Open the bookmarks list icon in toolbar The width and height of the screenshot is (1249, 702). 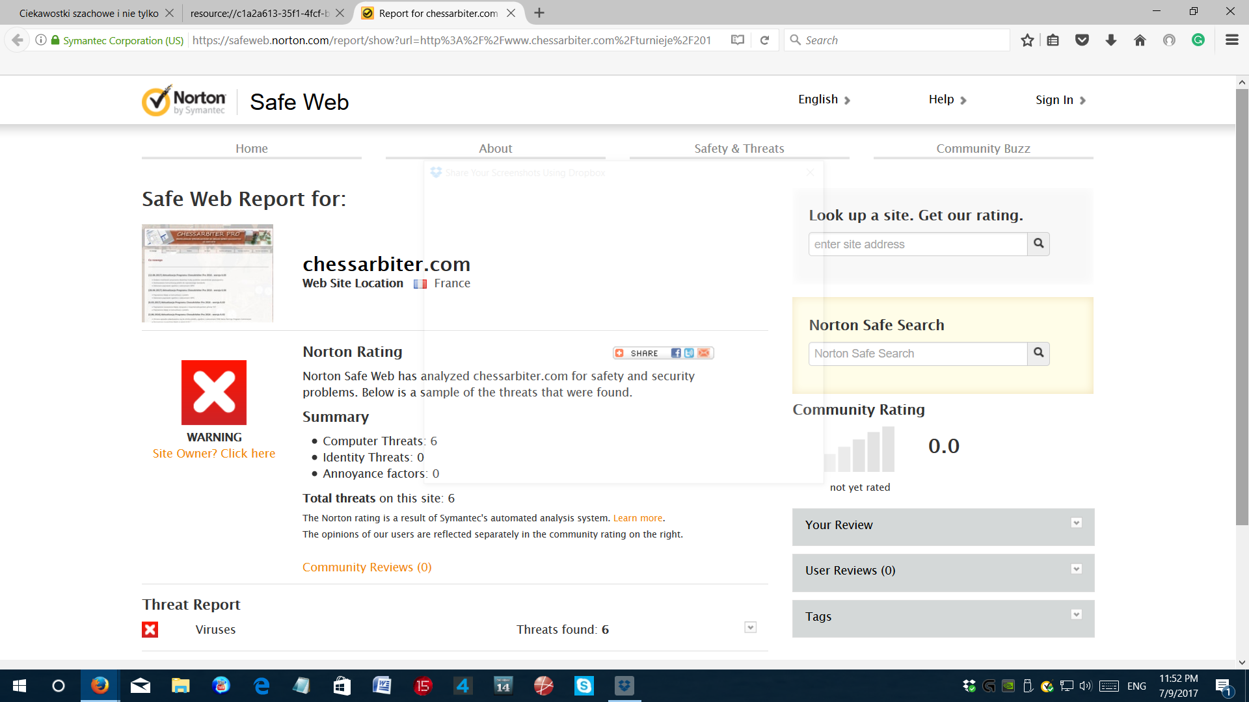point(1053,40)
